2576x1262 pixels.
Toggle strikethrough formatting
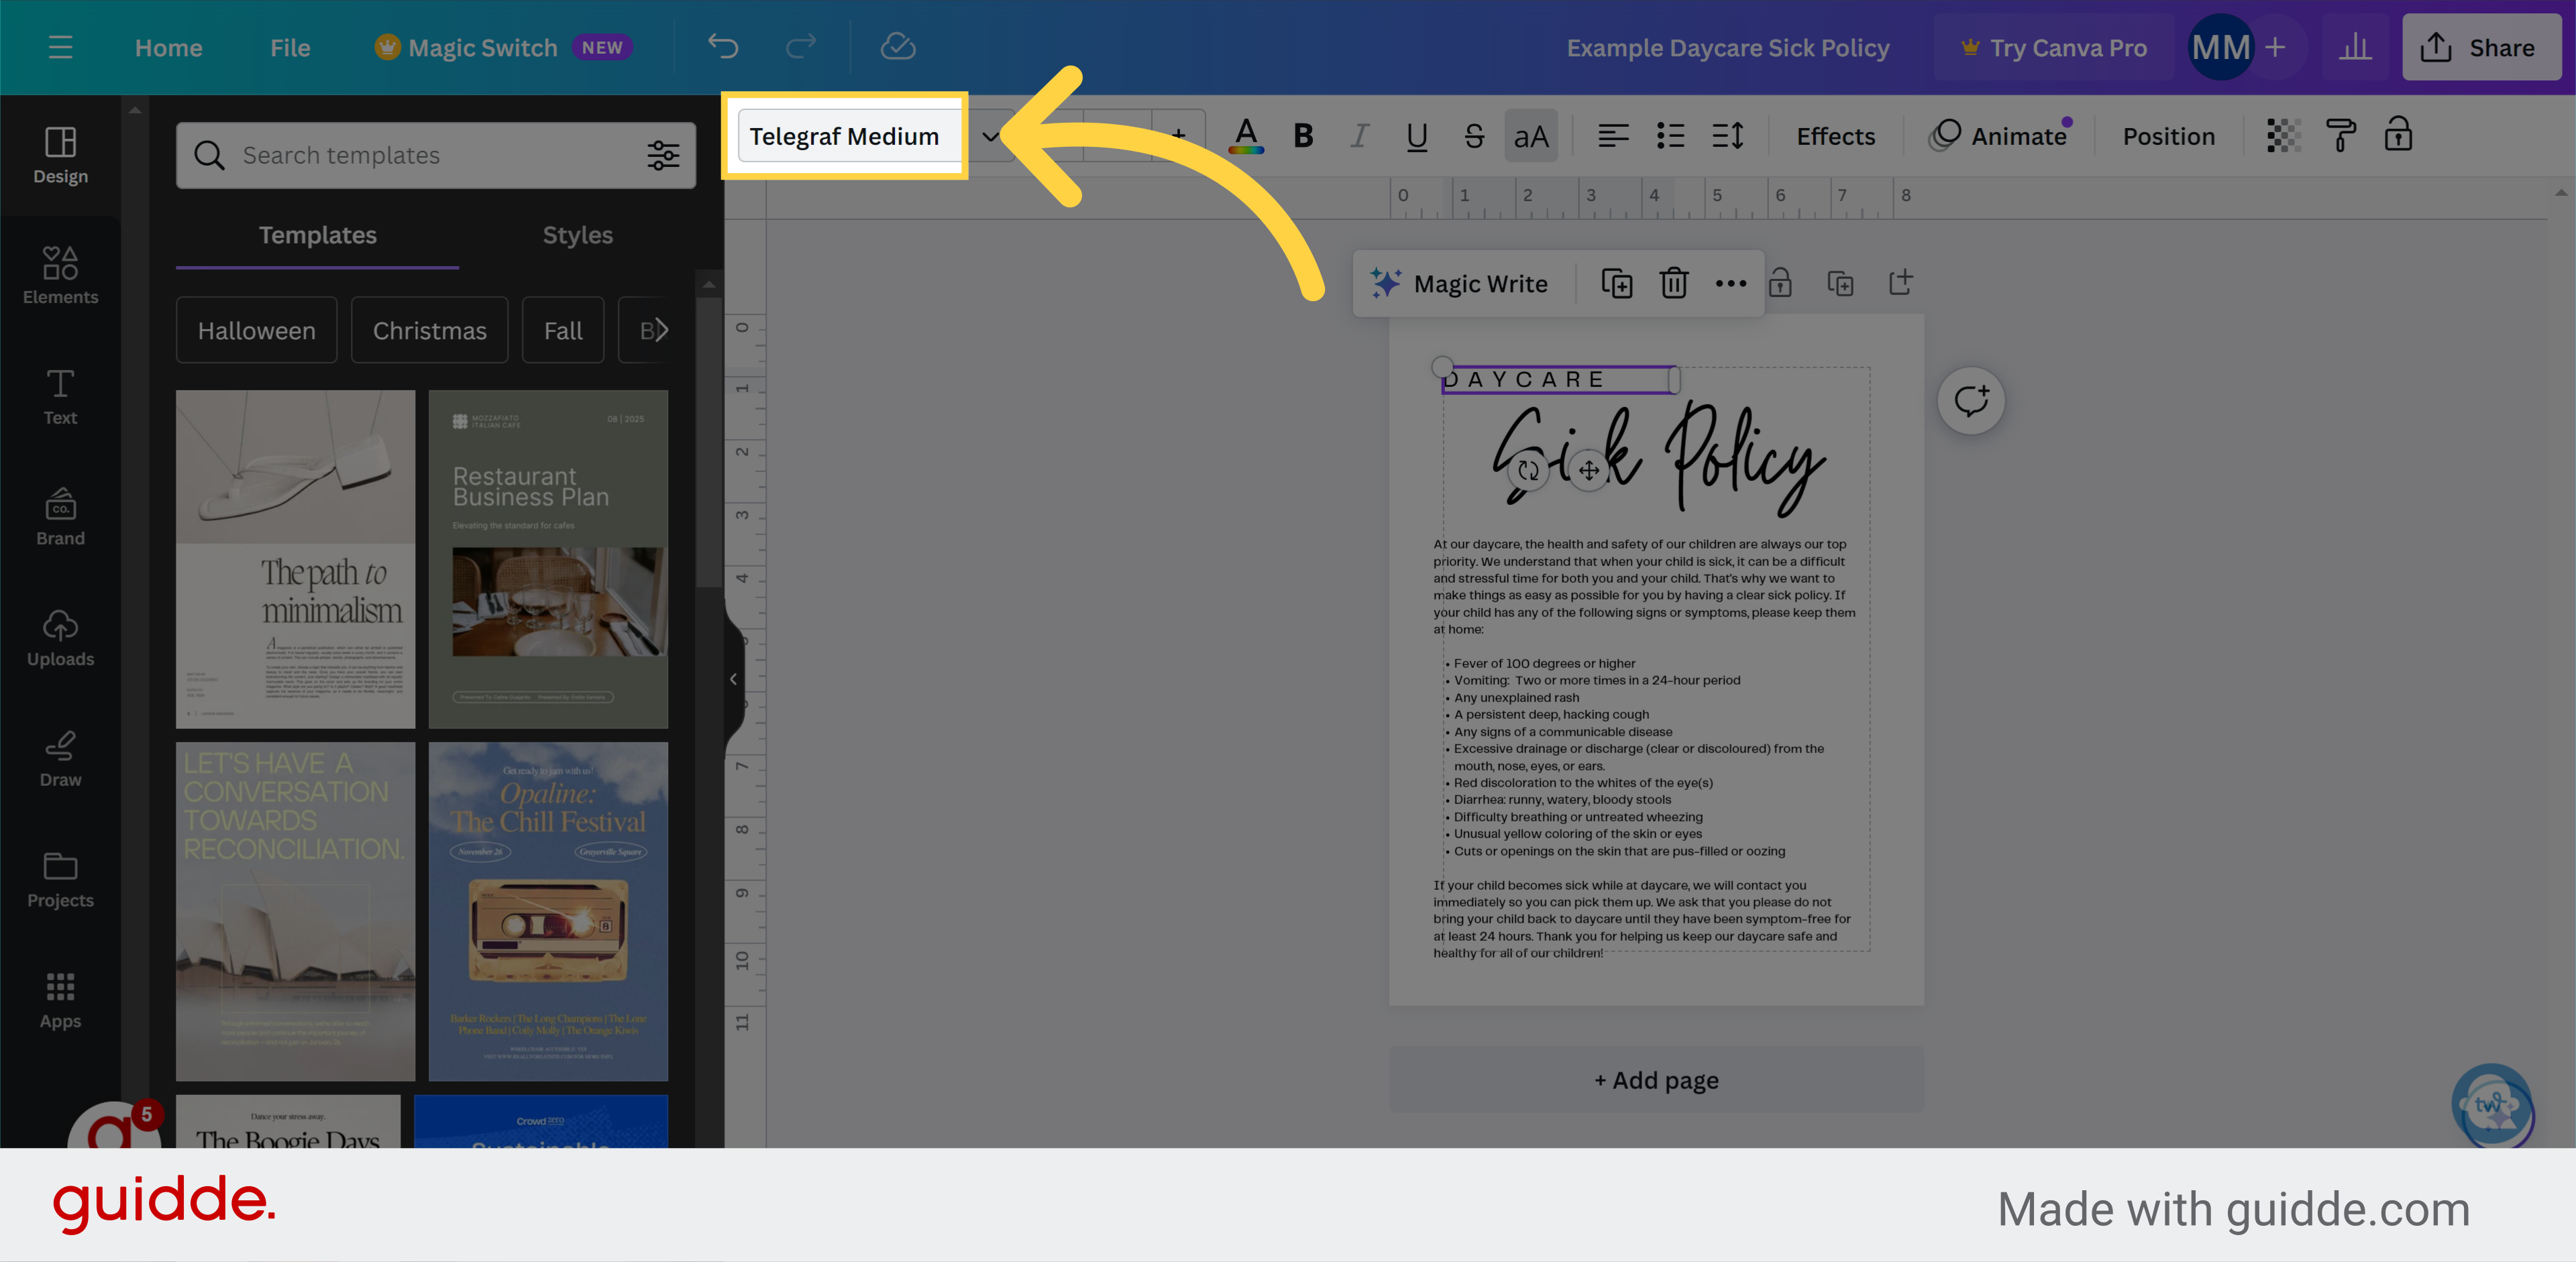pos(1473,136)
